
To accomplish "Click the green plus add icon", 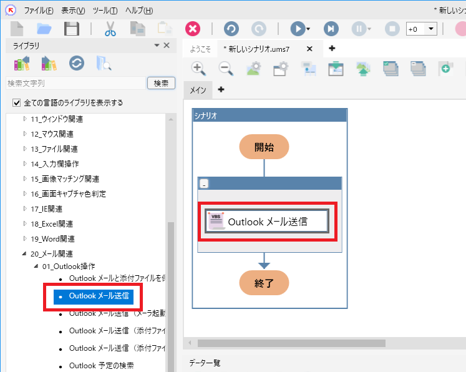I will coord(446,69).
